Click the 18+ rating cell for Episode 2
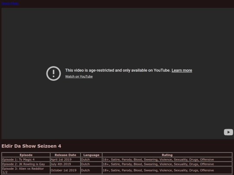 167,164
